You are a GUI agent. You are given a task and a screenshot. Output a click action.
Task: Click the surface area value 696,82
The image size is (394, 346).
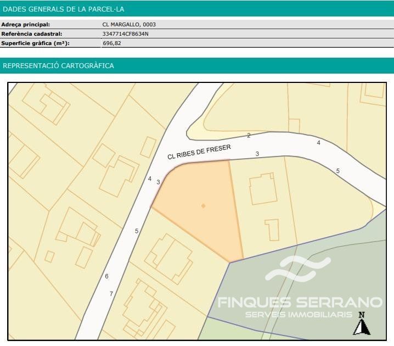click(112, 43)
